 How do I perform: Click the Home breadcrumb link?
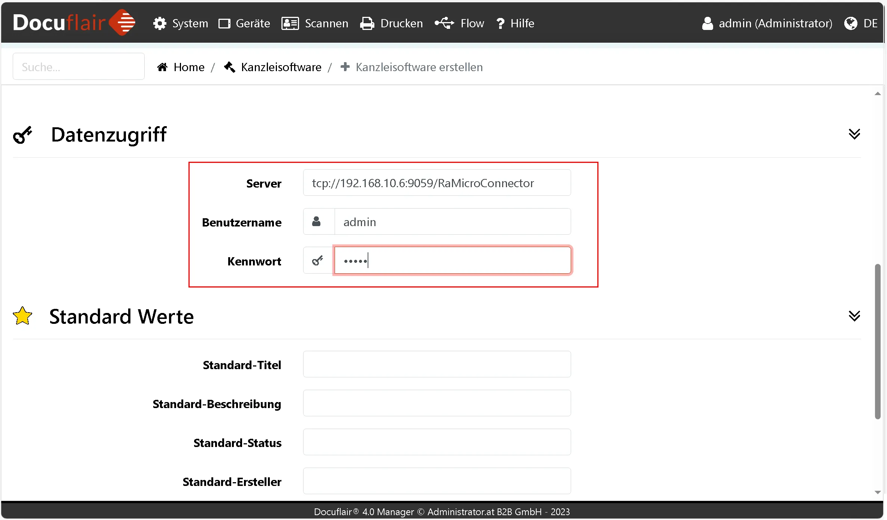tap(189, 67)
